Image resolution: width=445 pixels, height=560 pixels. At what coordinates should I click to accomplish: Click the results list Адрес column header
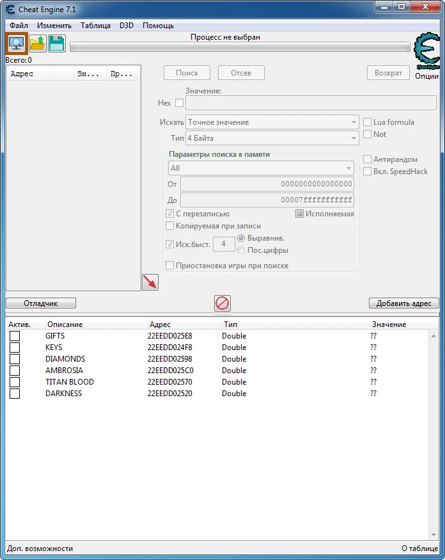click(40, 74)
